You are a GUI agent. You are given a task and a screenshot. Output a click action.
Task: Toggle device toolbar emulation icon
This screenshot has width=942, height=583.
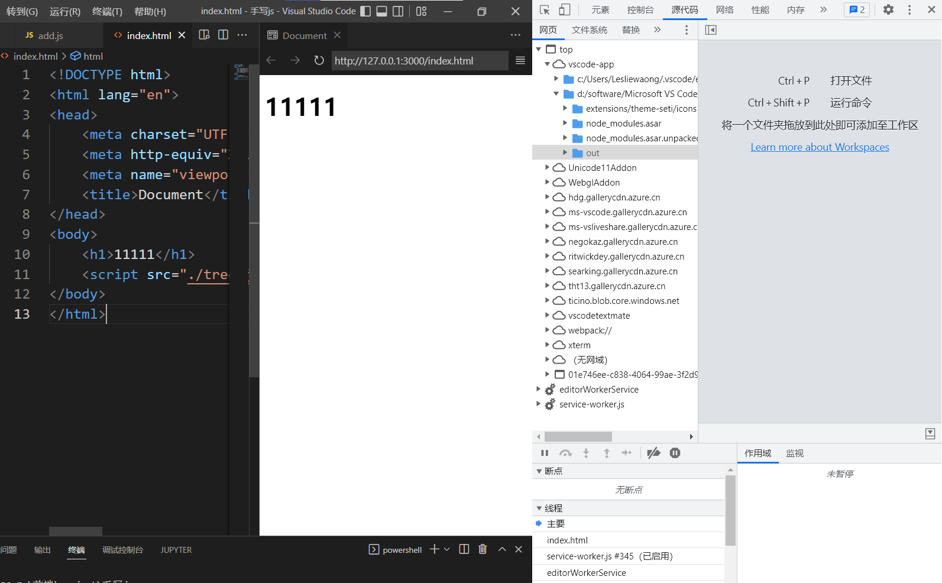564,9
